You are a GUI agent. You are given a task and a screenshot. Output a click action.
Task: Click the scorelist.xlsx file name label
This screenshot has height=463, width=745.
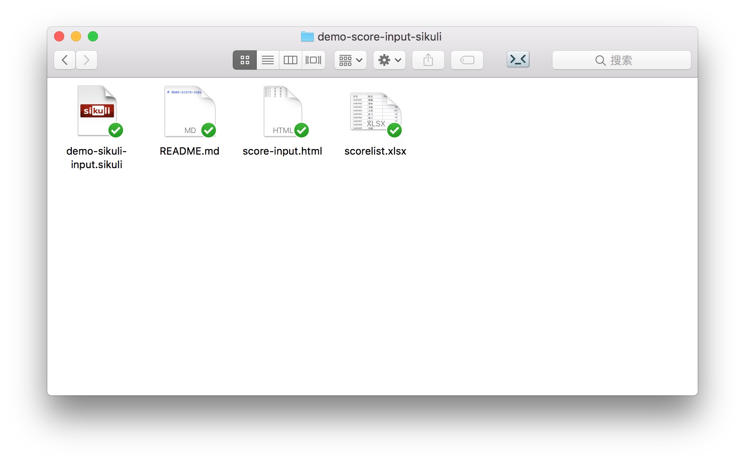point(375,151)
